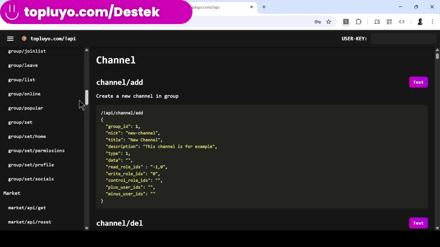The height and width of the screenshot is (247, 440).
Task: Click the sidebar scrollbar thumb
Action: (87, 98)
